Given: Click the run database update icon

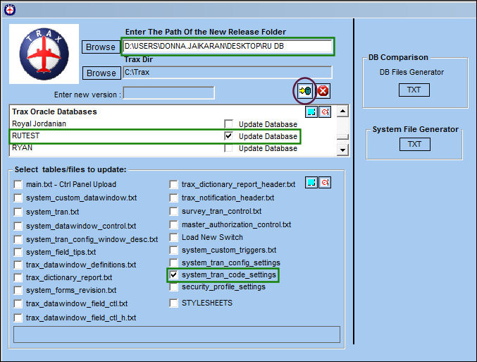Looking at the screenshot, I should (x=305, y=91).
